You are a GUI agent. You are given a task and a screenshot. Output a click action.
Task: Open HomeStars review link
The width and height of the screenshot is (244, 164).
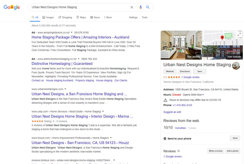[x=180, y=128]
